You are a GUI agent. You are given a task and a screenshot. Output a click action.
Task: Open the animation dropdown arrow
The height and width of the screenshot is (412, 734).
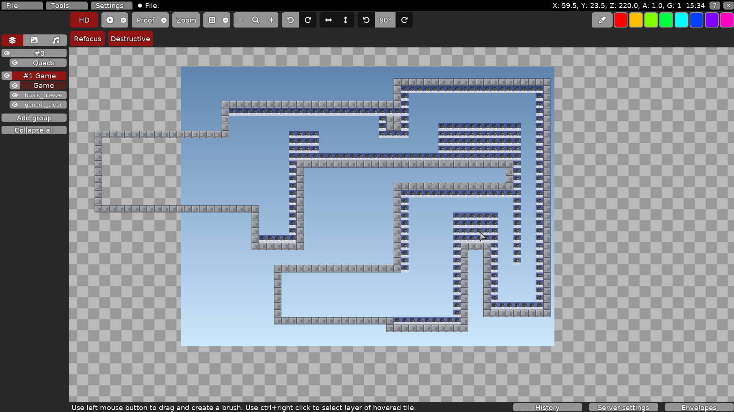(x=123, y=20)
